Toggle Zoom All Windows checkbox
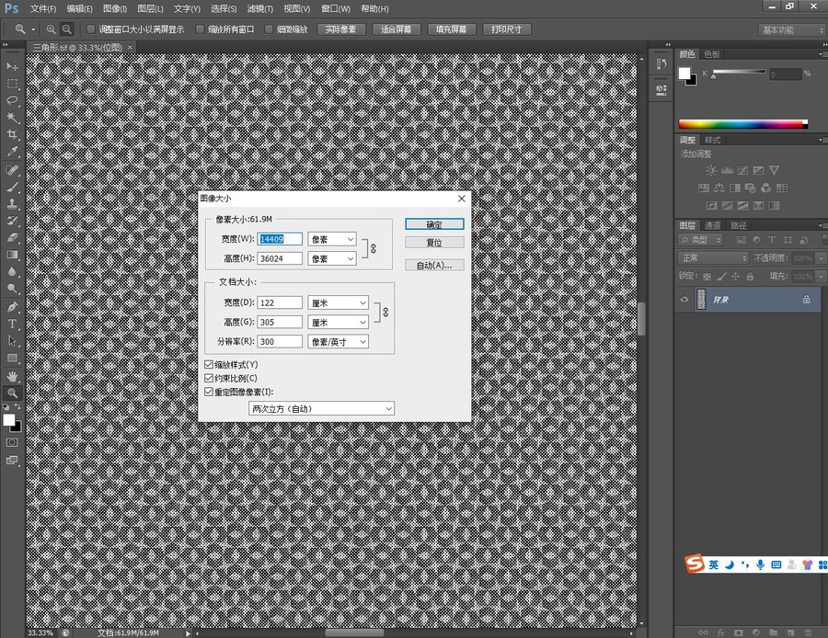Image resolution: width=828 pixels, height=638 pixels. (200, 29)
